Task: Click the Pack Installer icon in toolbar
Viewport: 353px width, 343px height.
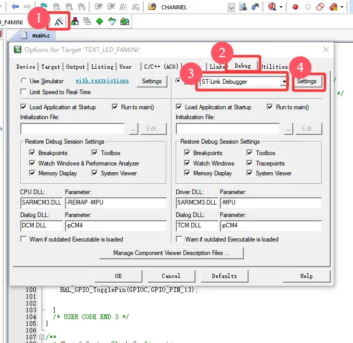Action: click(124, 21)
